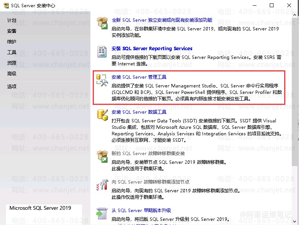Click the scrollbar up arrow

click(x=294, y=15)
